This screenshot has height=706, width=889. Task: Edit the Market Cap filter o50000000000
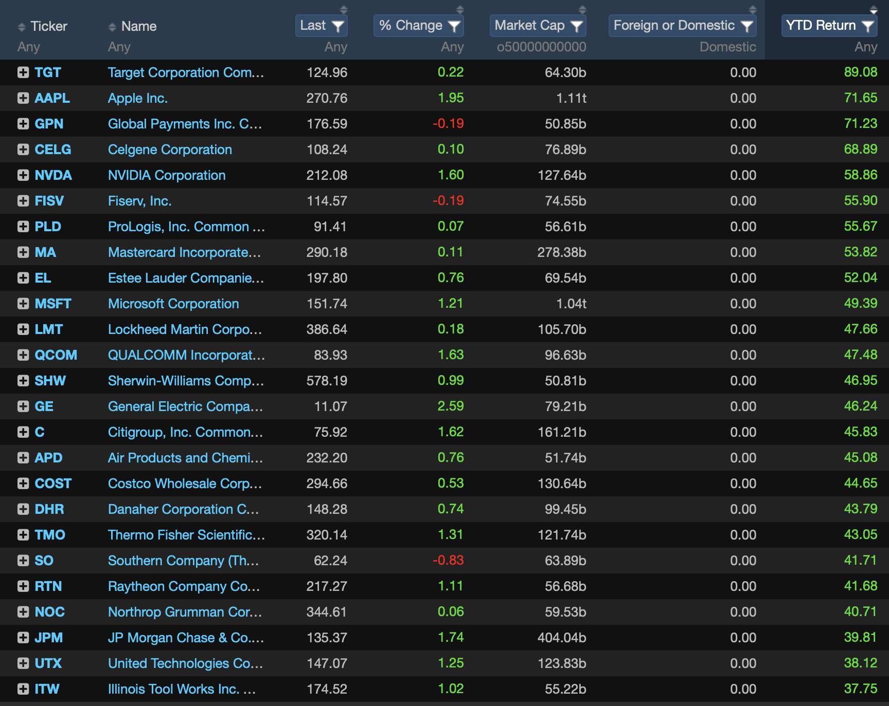click(541, 47)
